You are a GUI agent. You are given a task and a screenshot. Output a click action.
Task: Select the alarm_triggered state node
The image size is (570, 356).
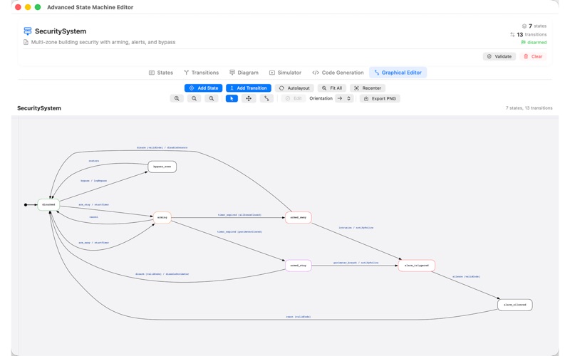(x=417, y=266)
